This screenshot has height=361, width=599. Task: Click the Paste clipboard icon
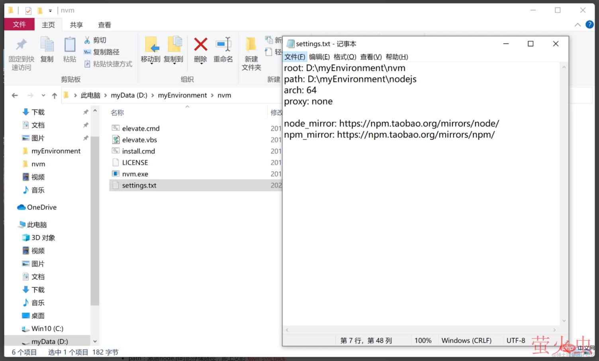(70, 45)
